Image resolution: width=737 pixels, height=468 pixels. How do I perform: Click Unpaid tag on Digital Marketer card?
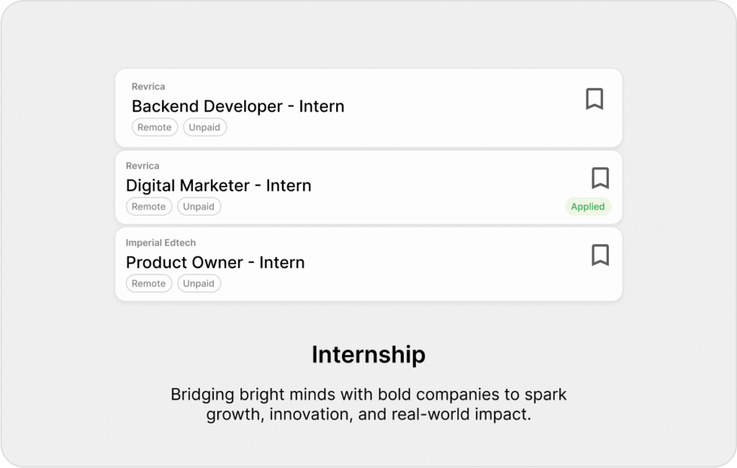click(199, 207)
